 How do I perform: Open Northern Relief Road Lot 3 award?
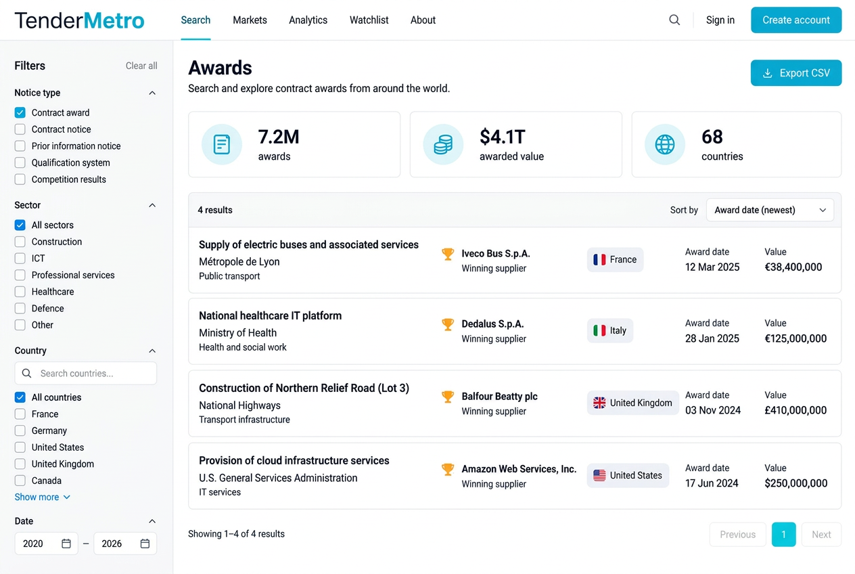point(304,389)
